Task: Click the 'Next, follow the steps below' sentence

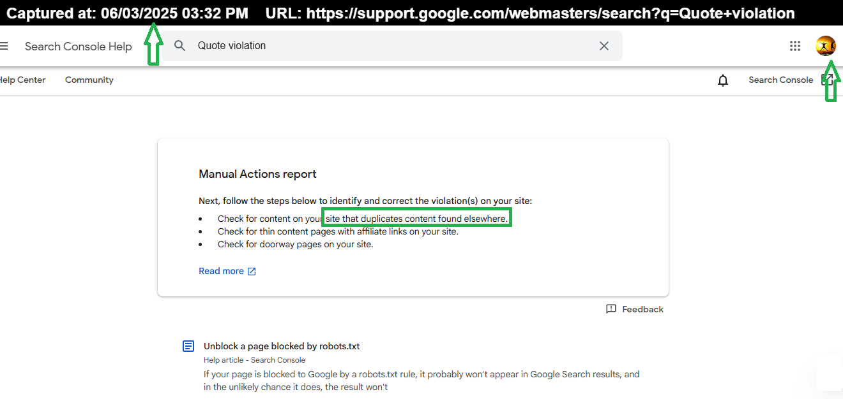Action: pos(365,201)
